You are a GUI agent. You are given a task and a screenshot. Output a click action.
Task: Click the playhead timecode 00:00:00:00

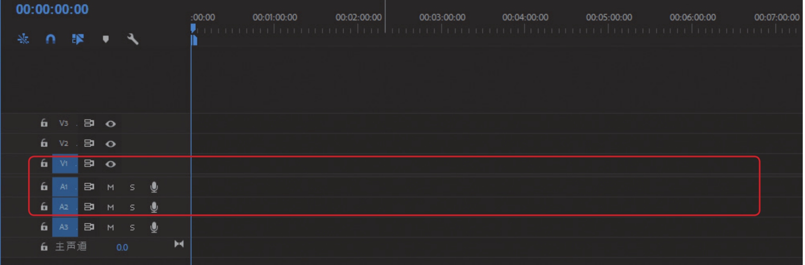[52, 9]
